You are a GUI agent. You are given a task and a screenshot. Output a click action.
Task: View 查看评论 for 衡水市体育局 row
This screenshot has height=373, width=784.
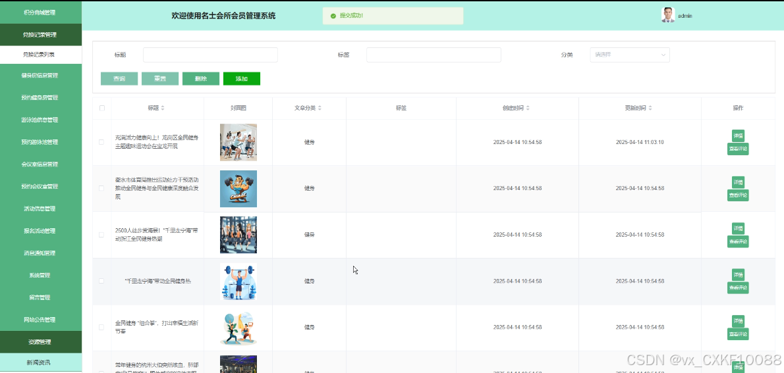point(738,195)
